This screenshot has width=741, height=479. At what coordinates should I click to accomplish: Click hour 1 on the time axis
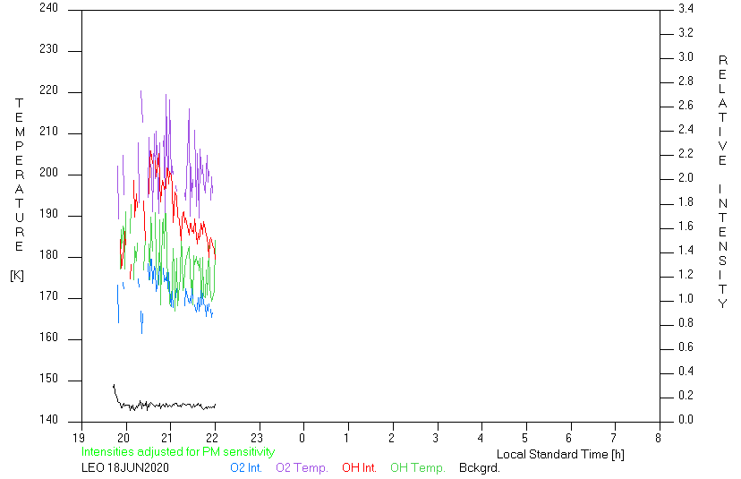tap(346, 438)
